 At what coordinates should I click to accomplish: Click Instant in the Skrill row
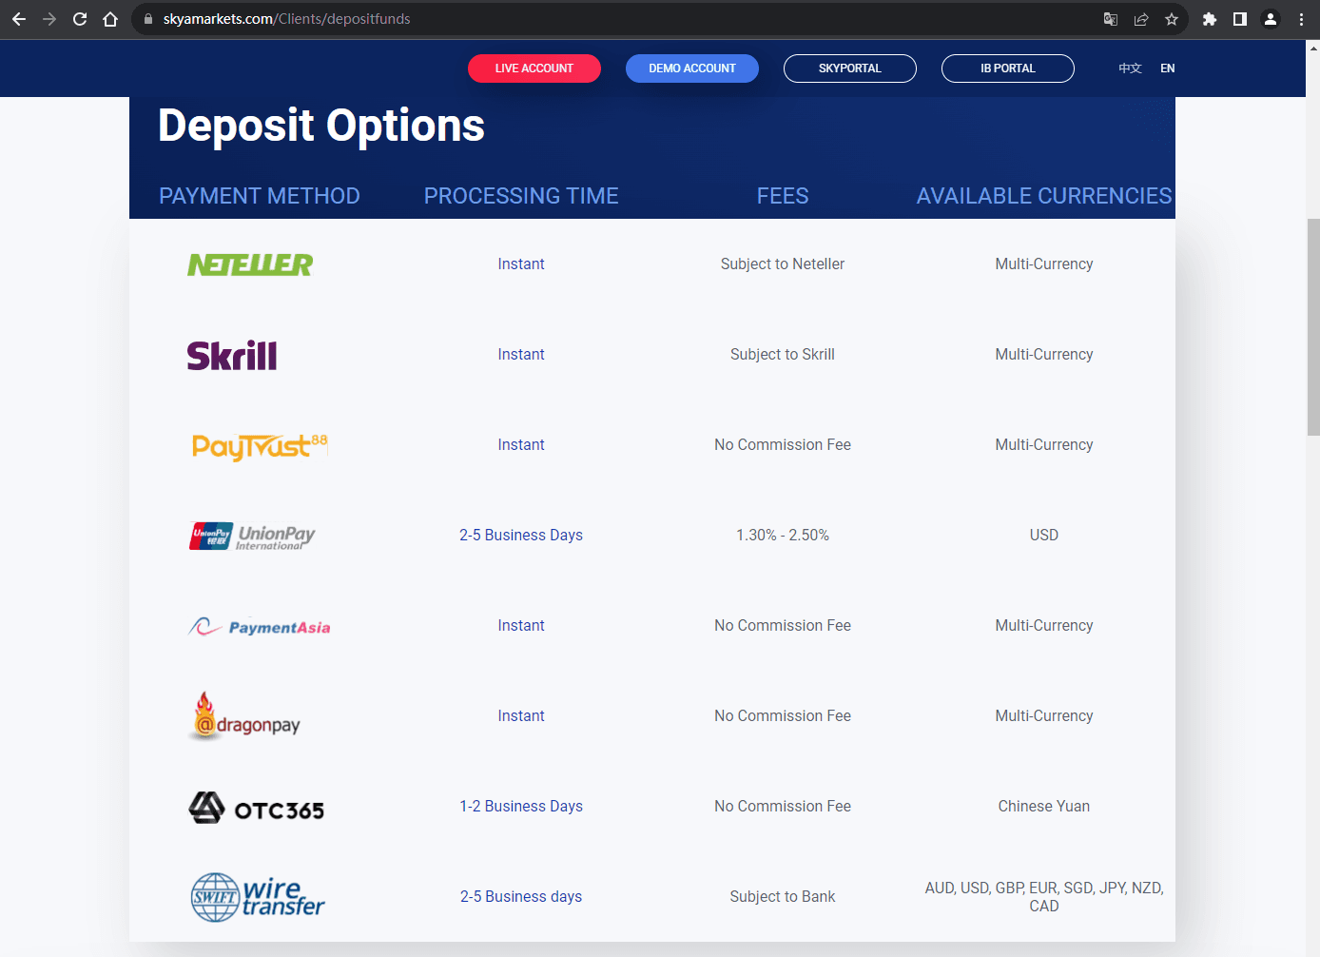(521, 355)
